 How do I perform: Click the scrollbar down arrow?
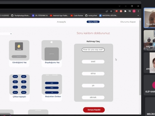140,113
